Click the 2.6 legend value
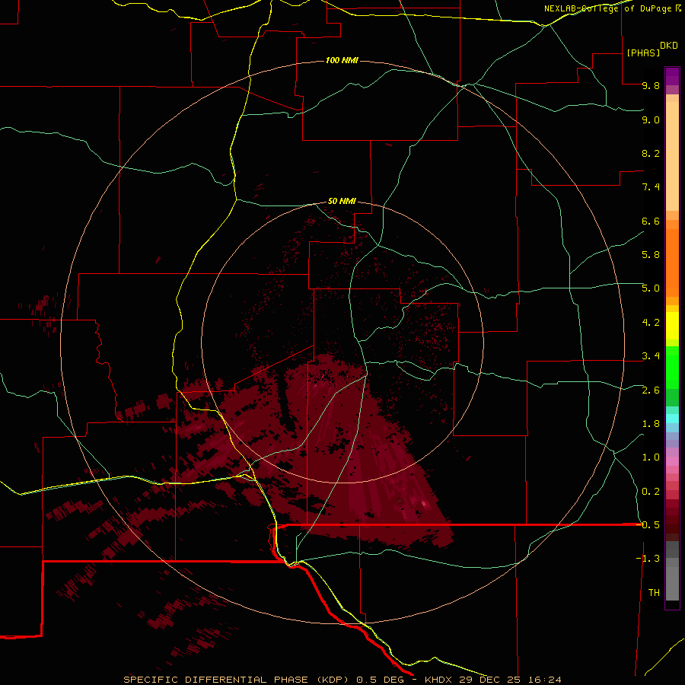685x685 pixels. pos(651,390)
